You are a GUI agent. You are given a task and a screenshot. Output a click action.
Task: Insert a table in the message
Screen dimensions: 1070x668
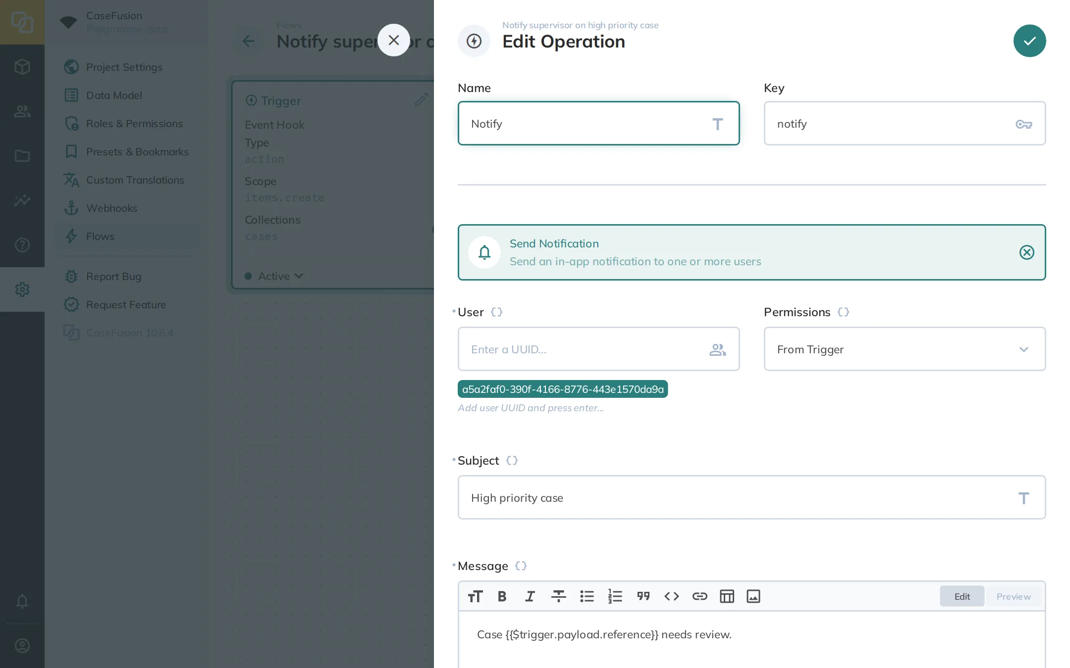pyautogui.click(x=727, y=596)
